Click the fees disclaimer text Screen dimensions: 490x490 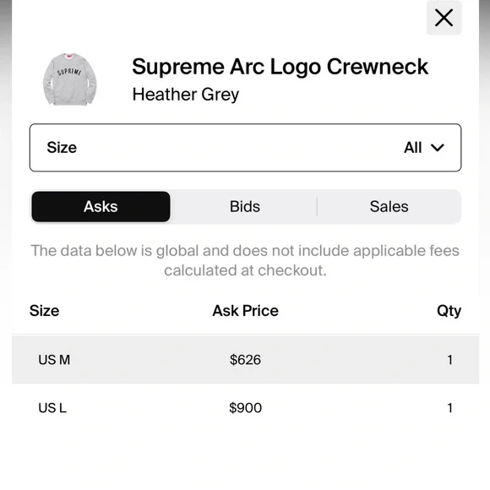[245, 260]
